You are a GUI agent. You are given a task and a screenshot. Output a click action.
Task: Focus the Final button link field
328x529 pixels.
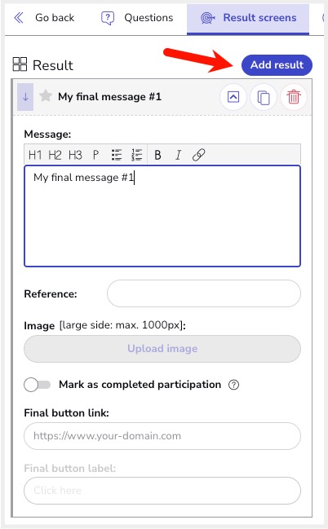[x=162, y=436]
